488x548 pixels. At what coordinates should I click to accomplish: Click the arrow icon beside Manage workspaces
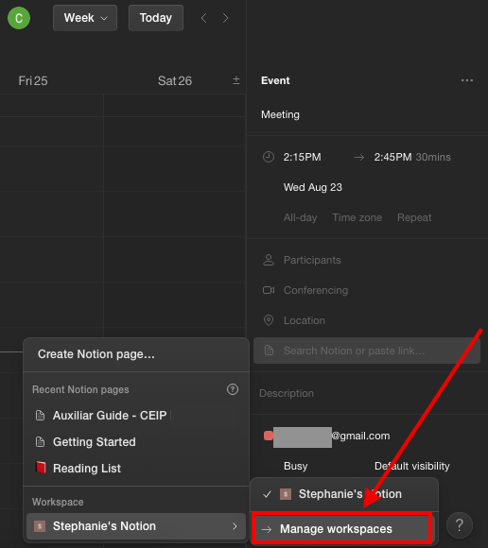click(267, 529)
